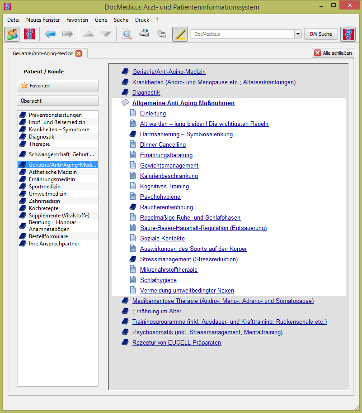Click the open-book icon beside Allgemeine Anti-Aging-Maßnahmen
This screenshot has height=413, width=362.
click(x=125, y=103)
